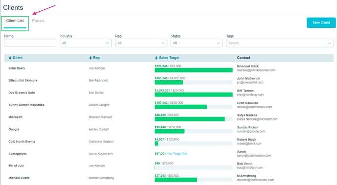
Task: Click contact M Armstrong
Action: tap(246, 176)
